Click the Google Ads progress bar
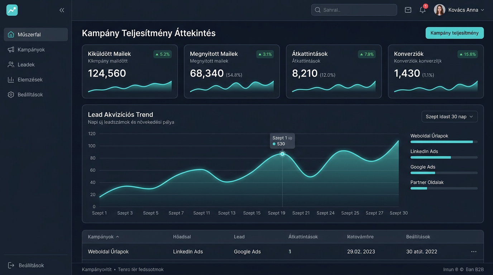493x275 pixels. 444,173
